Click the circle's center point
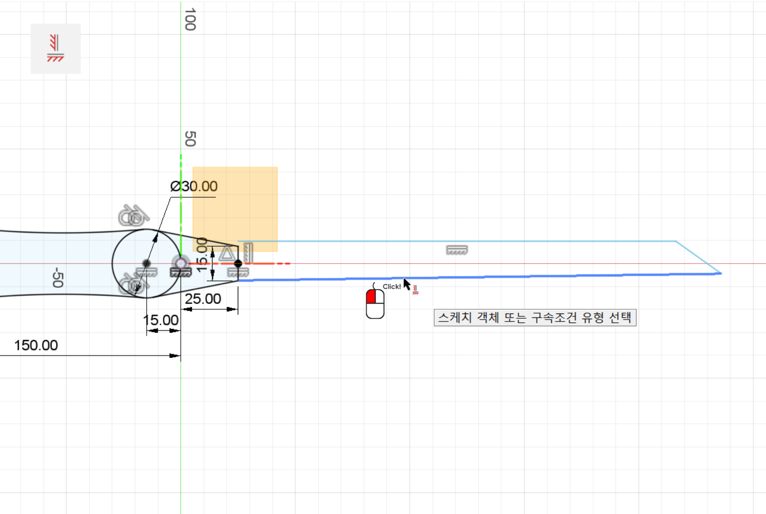Viewport: 766px width, 514px height. click(x=146, y=263)
